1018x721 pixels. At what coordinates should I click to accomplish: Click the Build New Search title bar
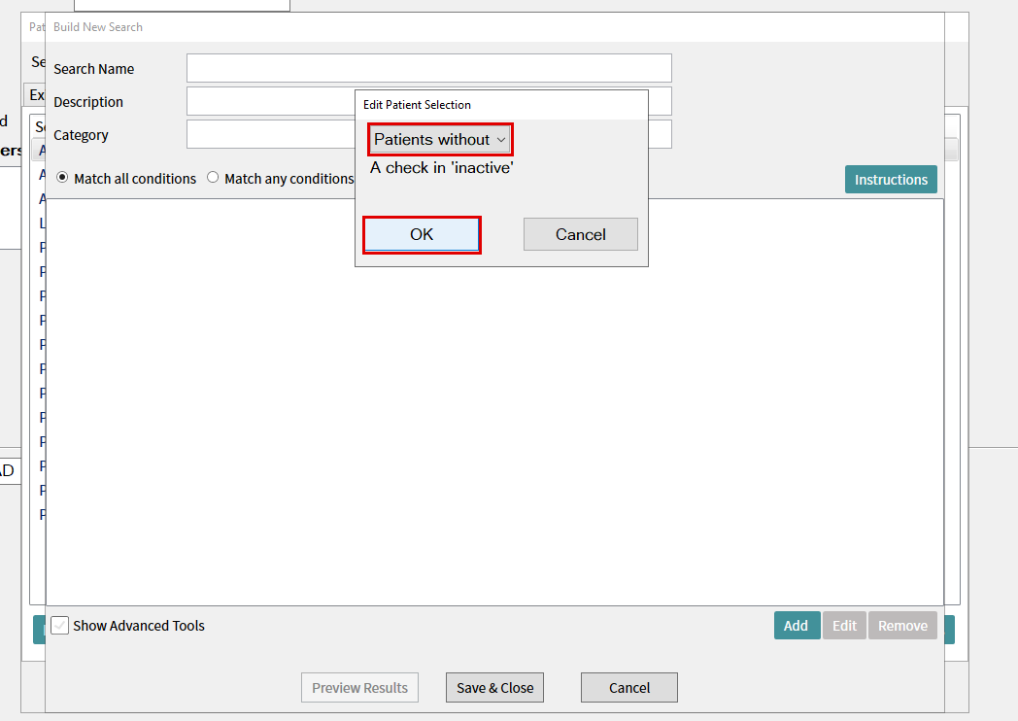pos(494,27)
